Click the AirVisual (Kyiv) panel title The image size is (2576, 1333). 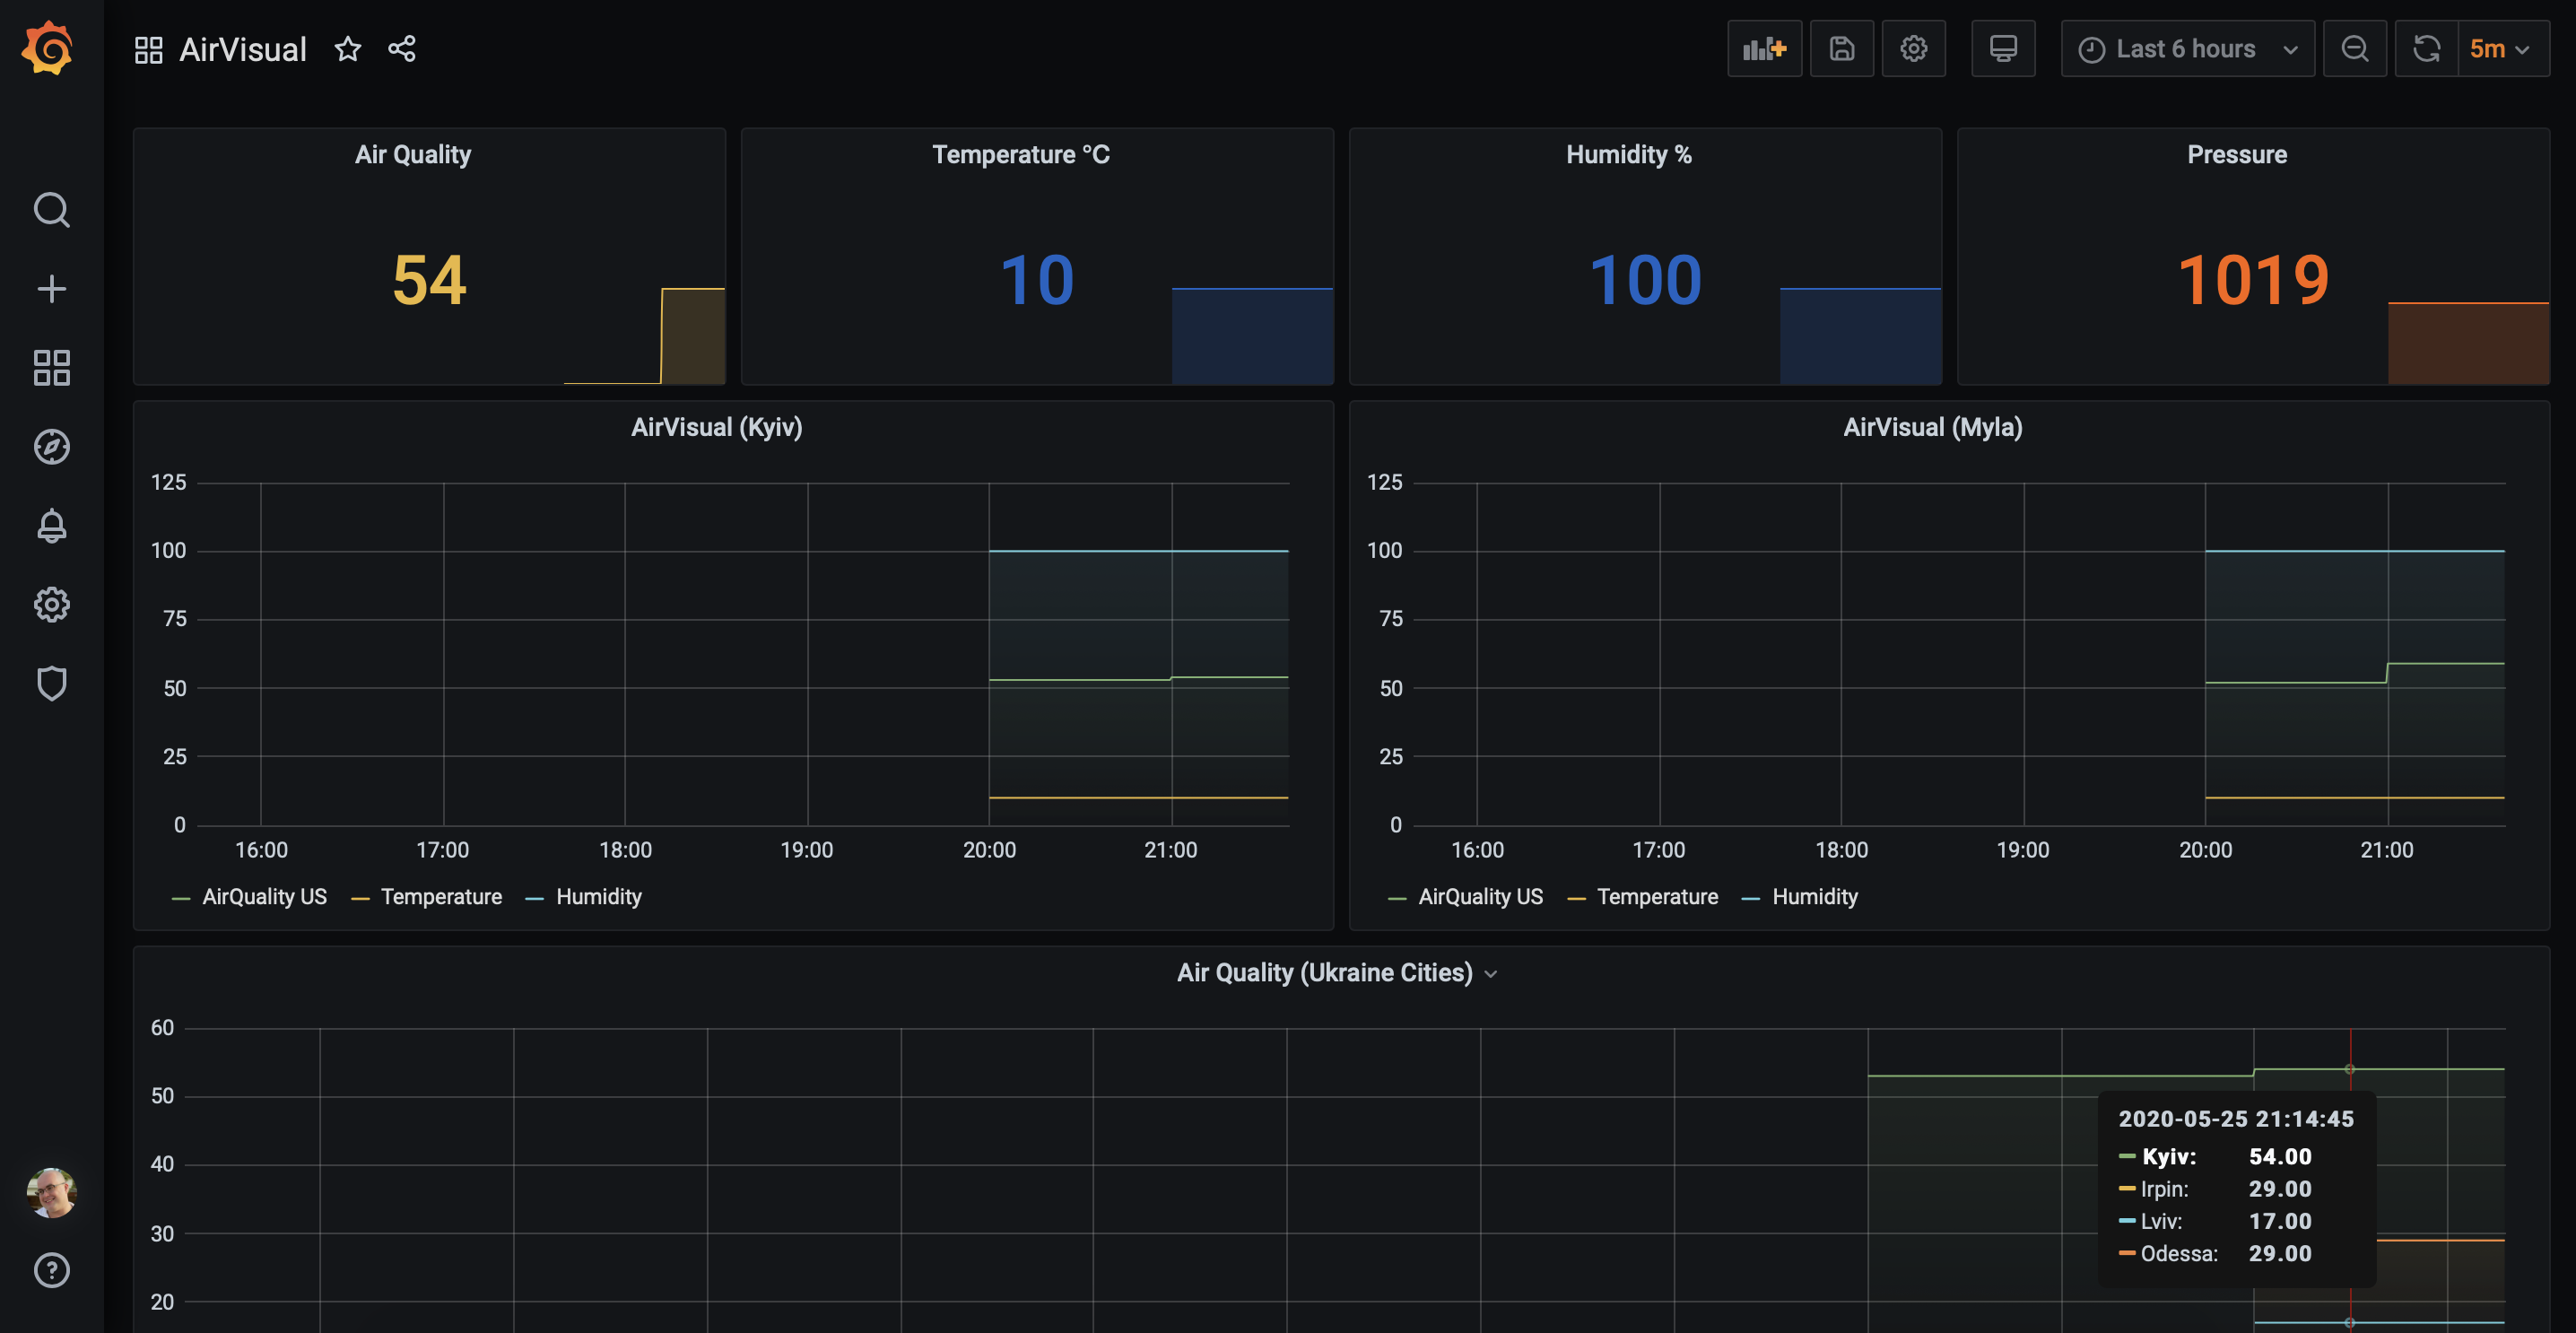click(x=716, y=428)
